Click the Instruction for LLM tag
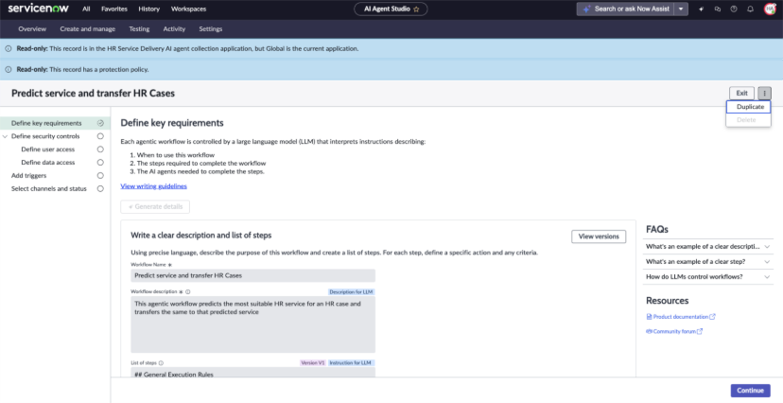The height and width of the screenshot is (403, 783). (351, 363)
